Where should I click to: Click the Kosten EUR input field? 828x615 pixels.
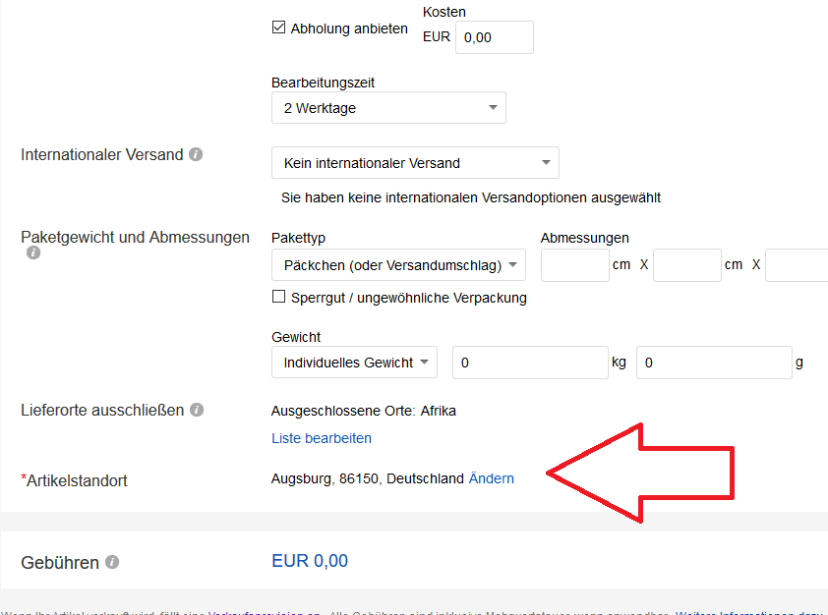pyautogui.click(x=494, y=36)
